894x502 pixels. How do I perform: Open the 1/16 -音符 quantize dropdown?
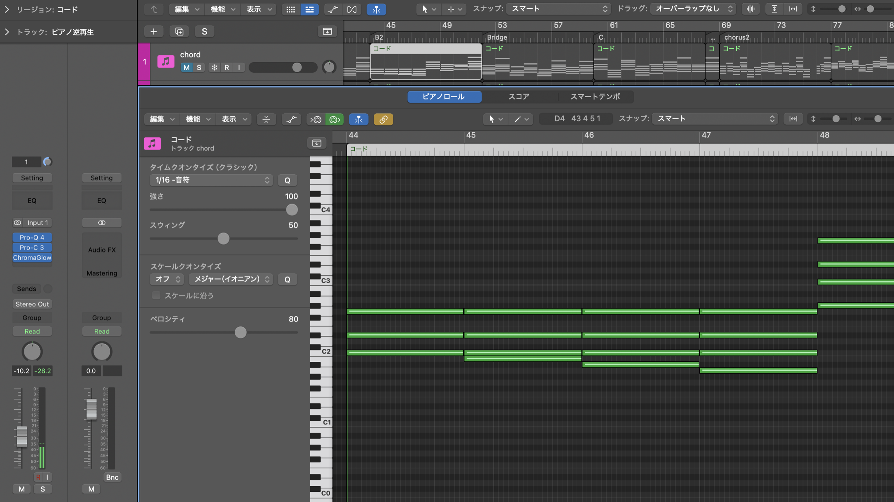pos(211,180)
